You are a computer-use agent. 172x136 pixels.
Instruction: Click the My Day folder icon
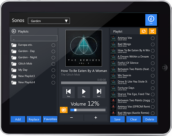coord(14,70)
